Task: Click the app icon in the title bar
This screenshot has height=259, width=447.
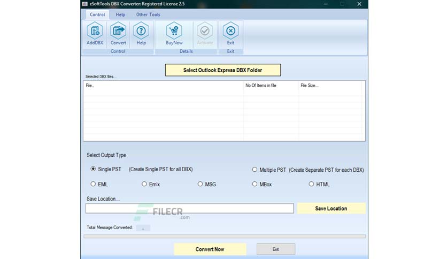Action: [x=84, y=4]
